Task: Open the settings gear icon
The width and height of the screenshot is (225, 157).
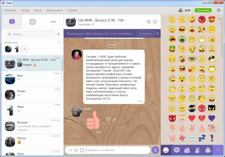Action: [219, 10]
